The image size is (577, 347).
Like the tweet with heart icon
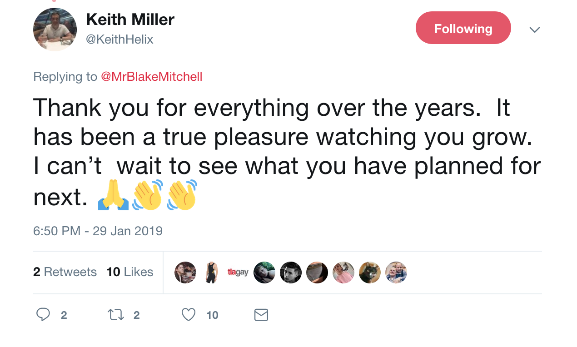[x=189, y=315]
